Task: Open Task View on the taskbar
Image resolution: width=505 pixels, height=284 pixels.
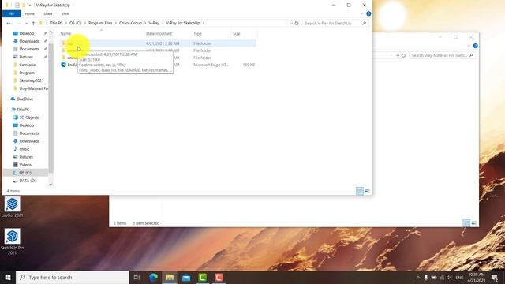Action: tap(137, 277)
